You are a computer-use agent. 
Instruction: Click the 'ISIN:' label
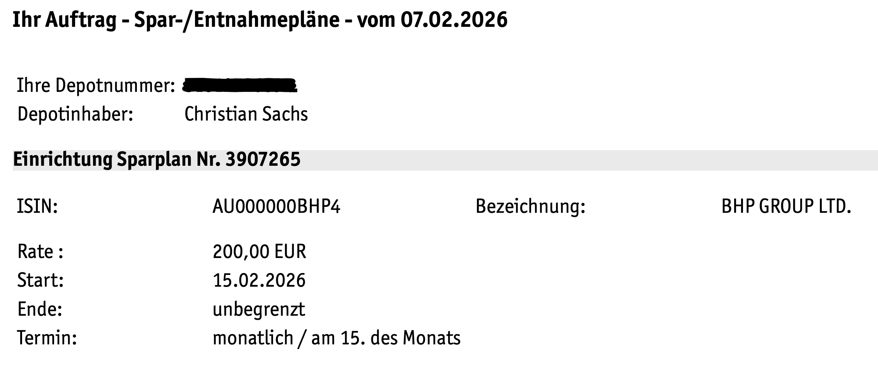pos(37,206)
